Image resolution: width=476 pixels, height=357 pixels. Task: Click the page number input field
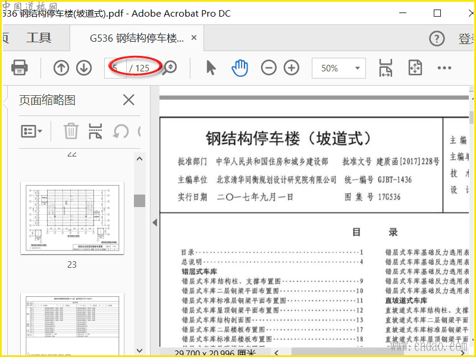click(115, 68)
